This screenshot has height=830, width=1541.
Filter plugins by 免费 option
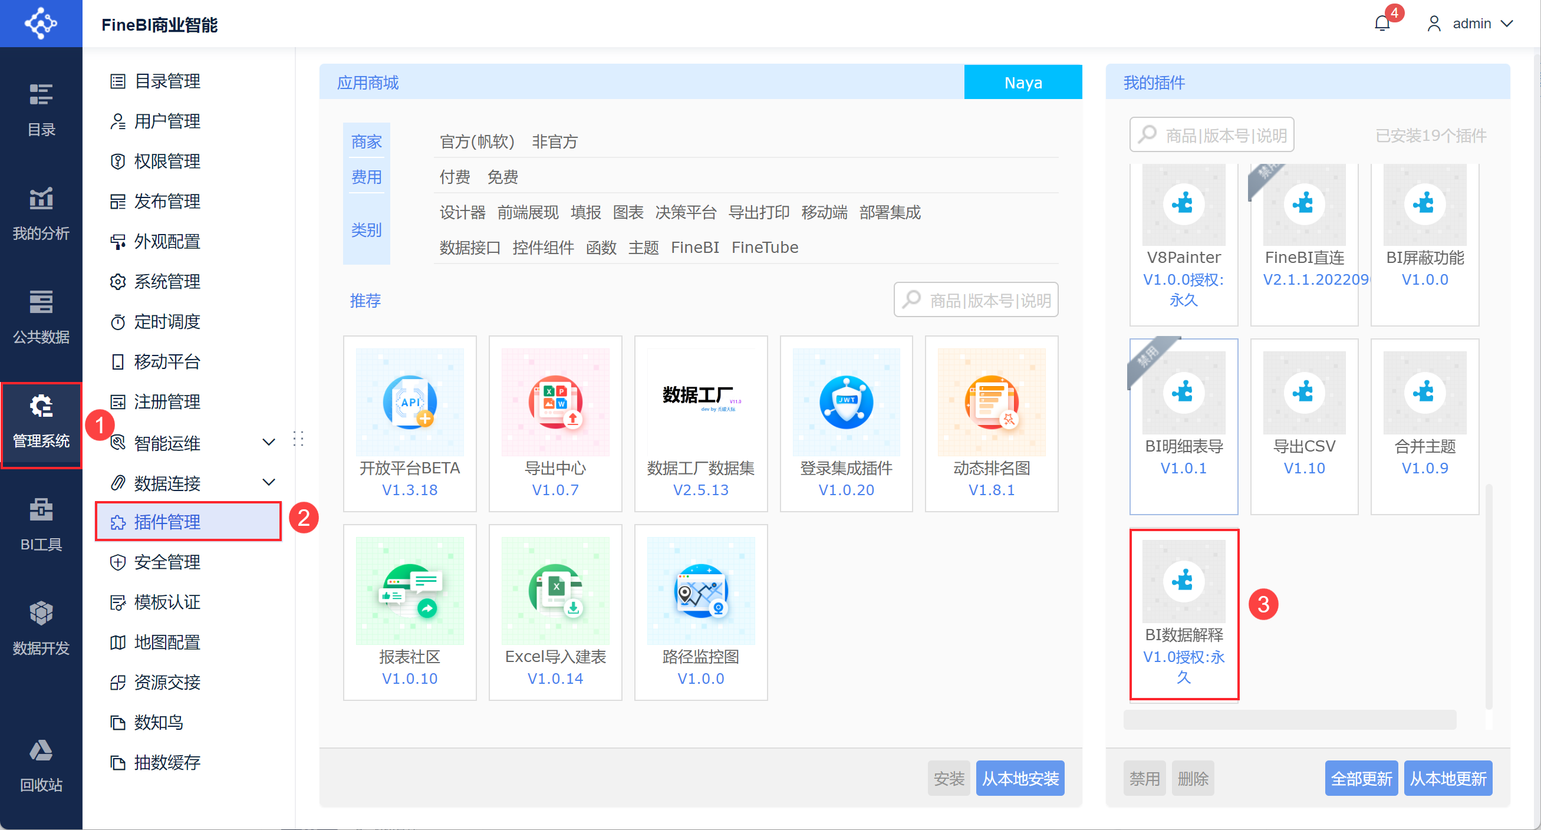(502, 176)
